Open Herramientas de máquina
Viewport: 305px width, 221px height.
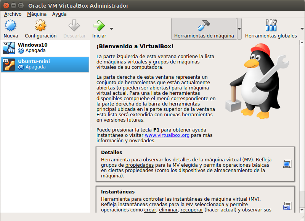[x=204, y=29]
